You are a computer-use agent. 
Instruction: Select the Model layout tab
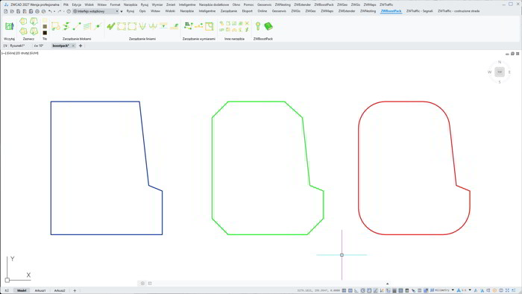[x=22, y=290]
